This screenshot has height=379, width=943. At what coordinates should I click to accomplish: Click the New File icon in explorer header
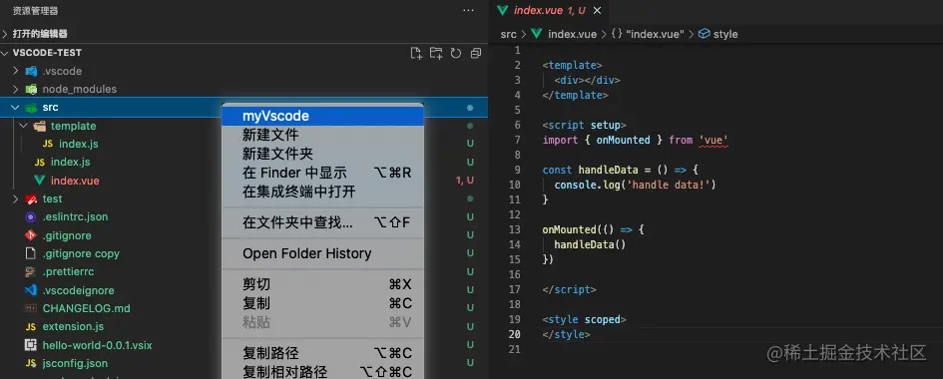coord(416,53)
